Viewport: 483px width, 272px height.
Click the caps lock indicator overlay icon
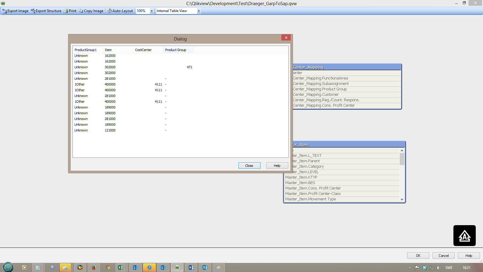[x=464, y=236]
